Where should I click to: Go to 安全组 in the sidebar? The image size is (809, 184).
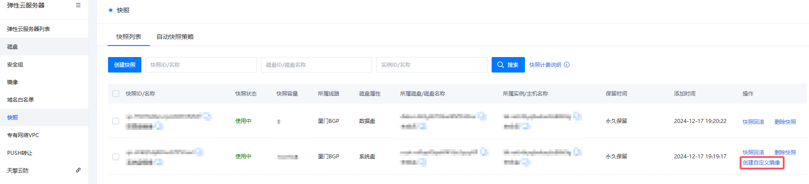tap(15, 65)
